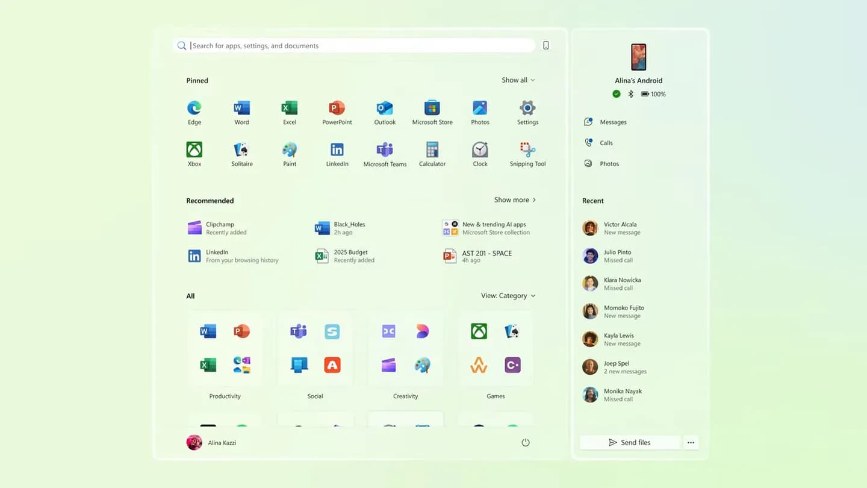Expand Show all pinned apps

[518, 80]
